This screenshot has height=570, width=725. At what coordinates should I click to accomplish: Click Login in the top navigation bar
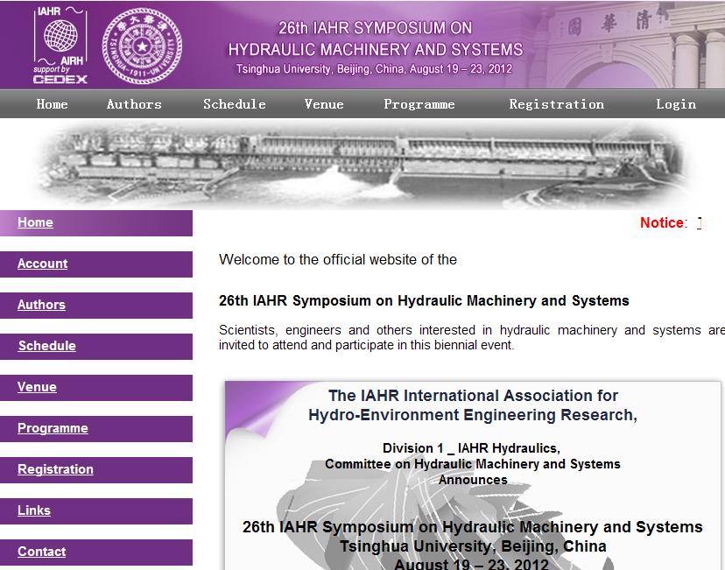(676, 104)
